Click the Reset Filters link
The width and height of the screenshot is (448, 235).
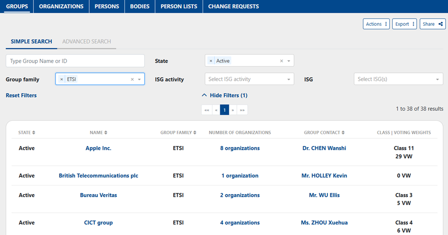pyautogui.click(x=21, y=96)
